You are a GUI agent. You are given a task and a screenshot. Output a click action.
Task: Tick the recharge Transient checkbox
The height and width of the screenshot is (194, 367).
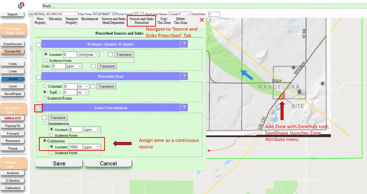click(x=110, y=55)
